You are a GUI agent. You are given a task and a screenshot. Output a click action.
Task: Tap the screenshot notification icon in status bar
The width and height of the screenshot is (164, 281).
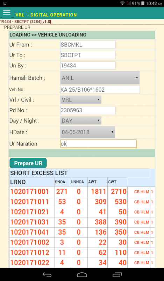click(x=5, y=4)
